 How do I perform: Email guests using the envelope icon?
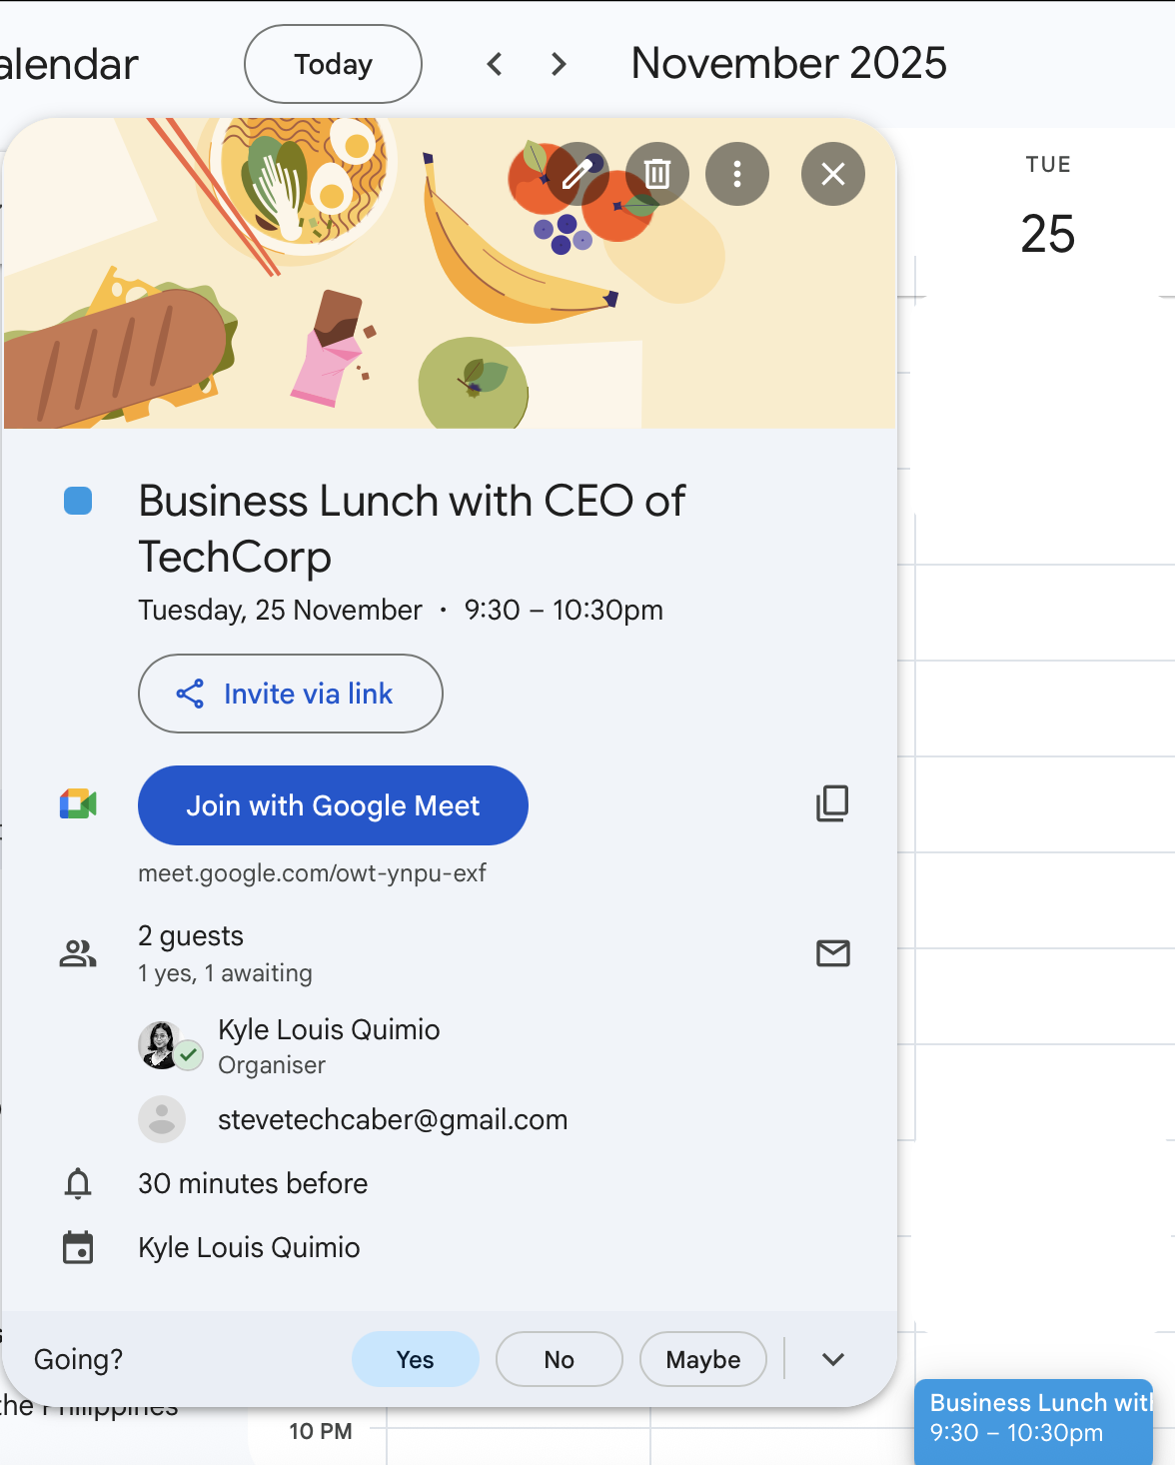[832, 953]
